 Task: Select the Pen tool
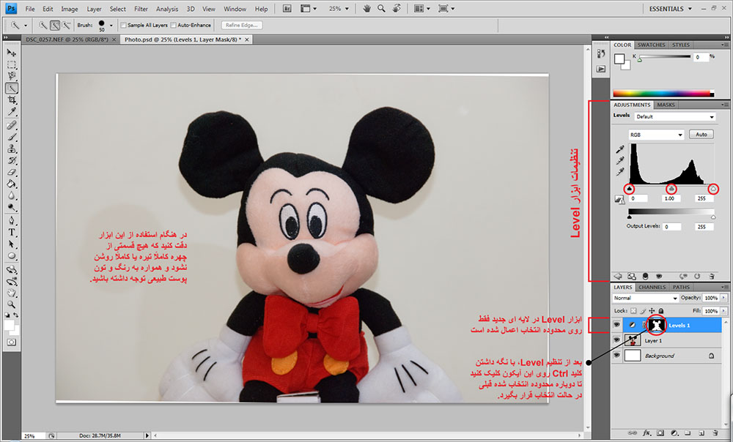12,221
